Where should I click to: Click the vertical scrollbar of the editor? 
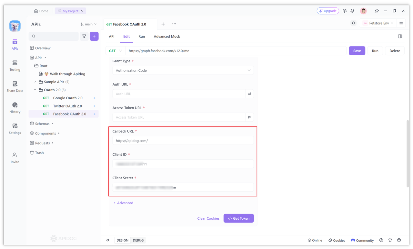click(408, 154)
